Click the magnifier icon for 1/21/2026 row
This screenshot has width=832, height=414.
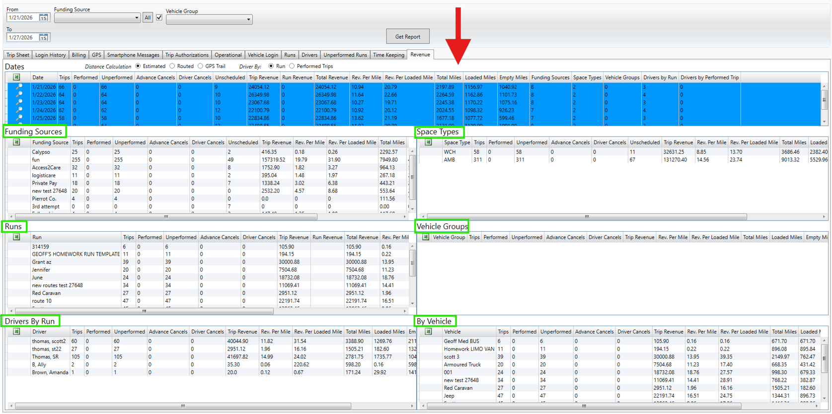click(x=19, y=87)
